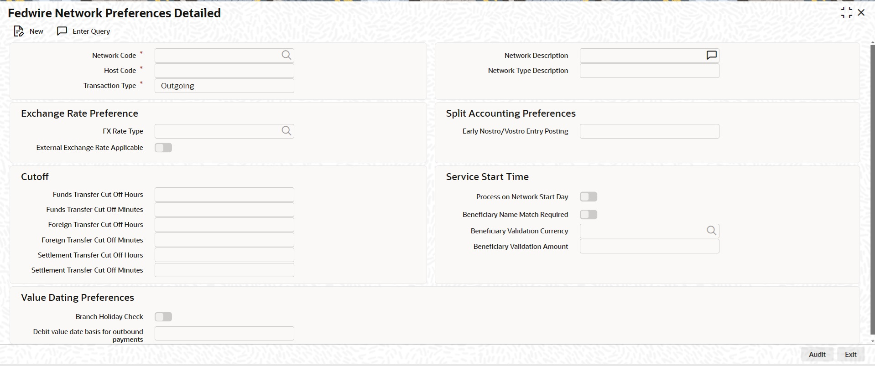Click the Split Accounting Preferences heading
875x366 pixels.
click(x=510, y=113)
